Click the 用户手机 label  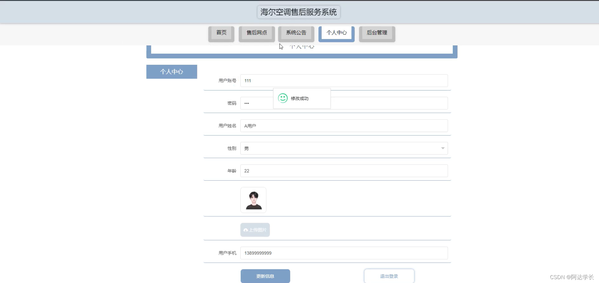coord(227,253)
